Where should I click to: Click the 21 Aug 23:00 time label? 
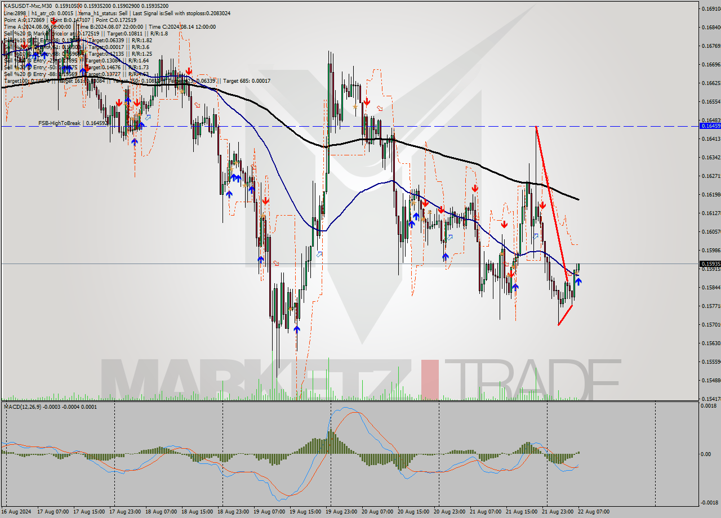558,512
